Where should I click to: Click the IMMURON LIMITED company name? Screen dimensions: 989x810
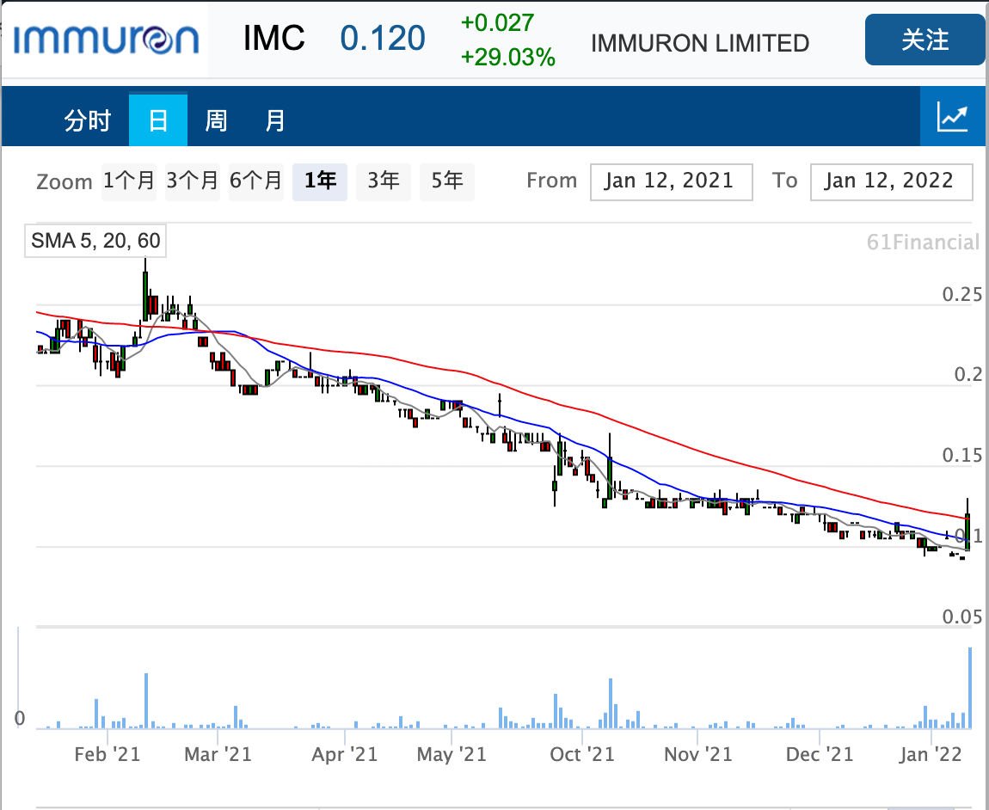tap(700, 43)
